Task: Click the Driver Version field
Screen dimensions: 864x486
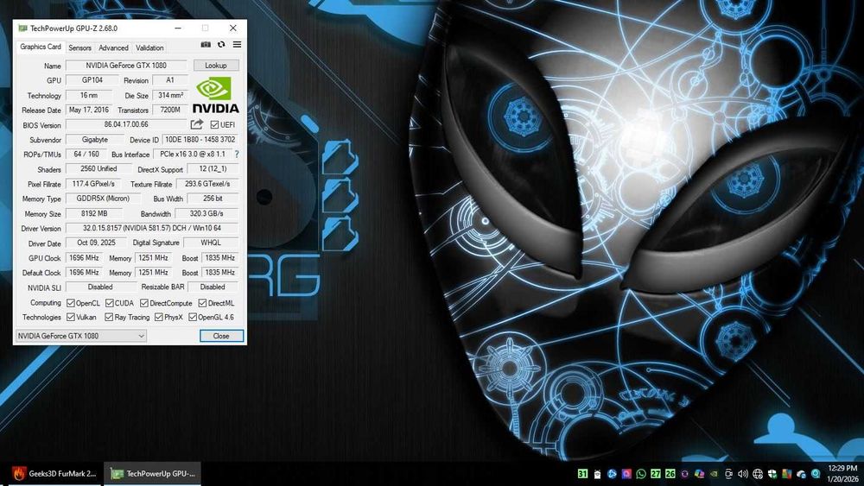Action: (152, 228)
